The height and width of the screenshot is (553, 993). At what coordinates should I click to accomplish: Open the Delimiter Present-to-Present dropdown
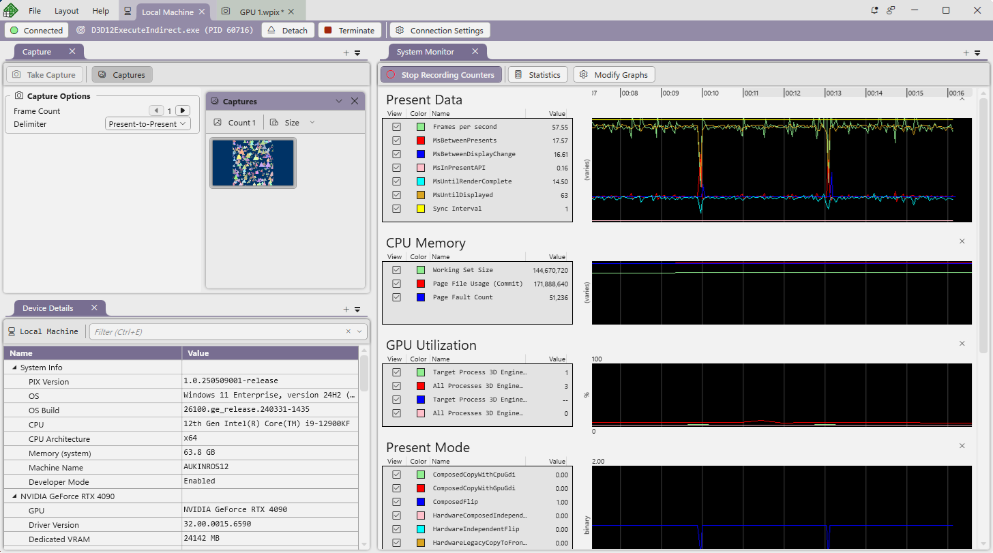(148, 124)
